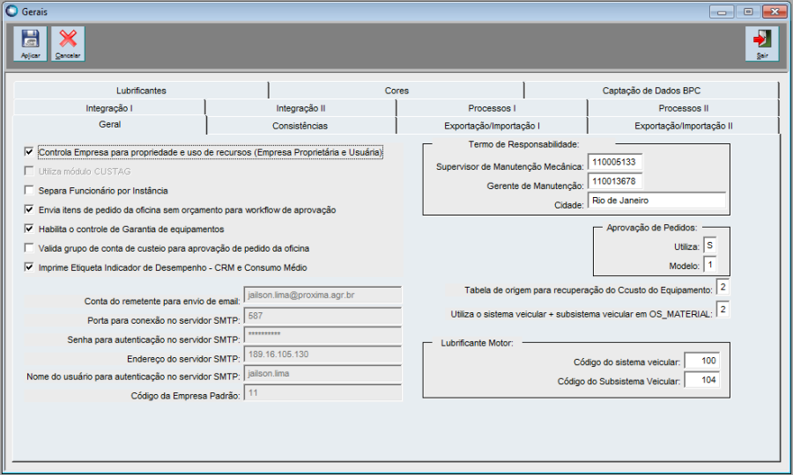Viewport: 793px width, 475px height.
Task: Open the Processos I tab
Action: coord(492,108)
